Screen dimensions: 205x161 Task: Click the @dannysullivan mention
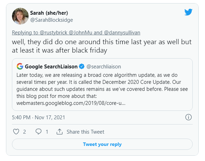[x=122, y=33]
